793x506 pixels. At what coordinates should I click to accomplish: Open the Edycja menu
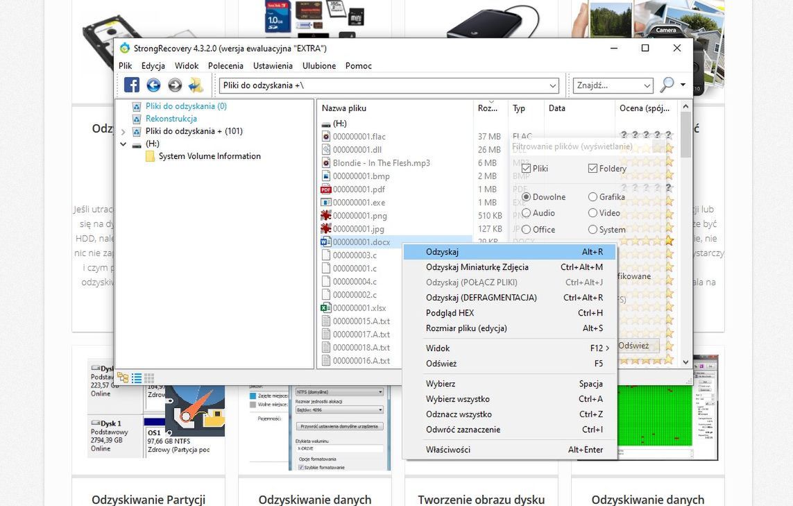point(153,66)
